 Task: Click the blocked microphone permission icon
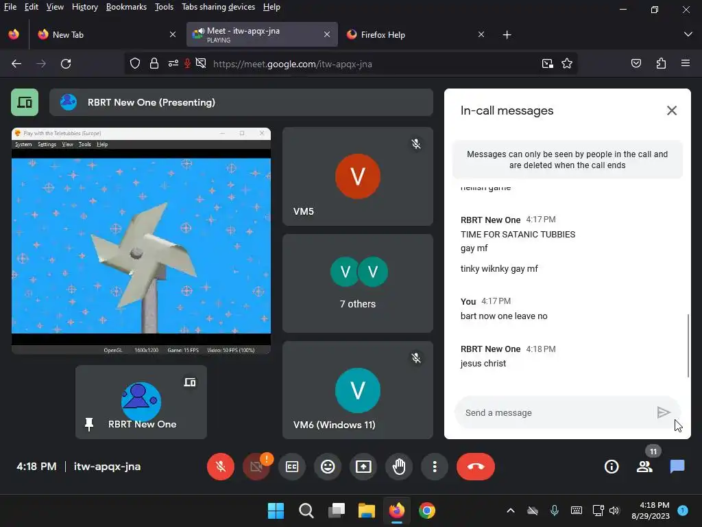pyautogui.click(x=188, y=64)
